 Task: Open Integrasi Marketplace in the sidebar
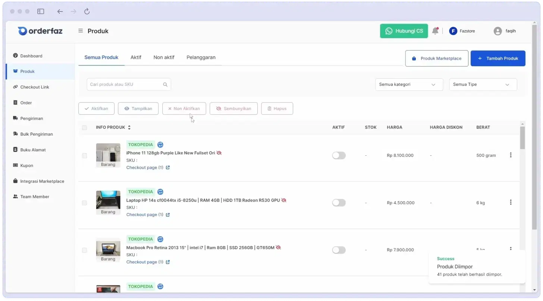[42, 181]
